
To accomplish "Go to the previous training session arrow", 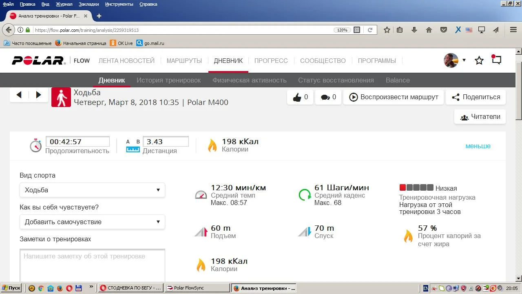I will [19, 95].
